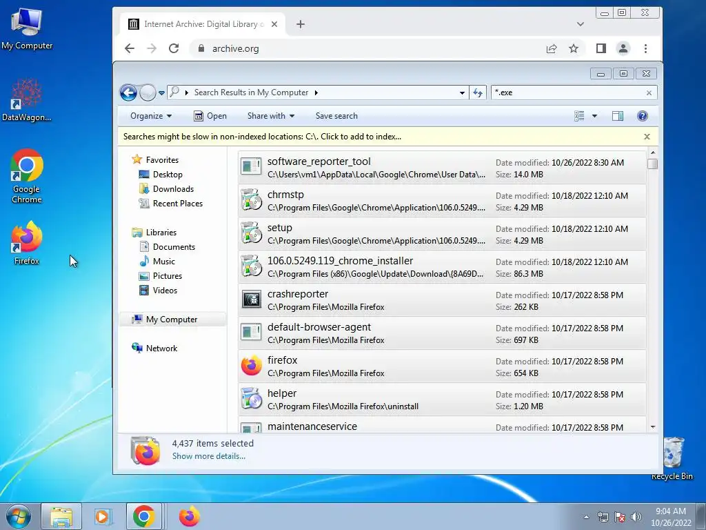Open the Windows Start menu
706x530 pixels.
pos(19,516)
